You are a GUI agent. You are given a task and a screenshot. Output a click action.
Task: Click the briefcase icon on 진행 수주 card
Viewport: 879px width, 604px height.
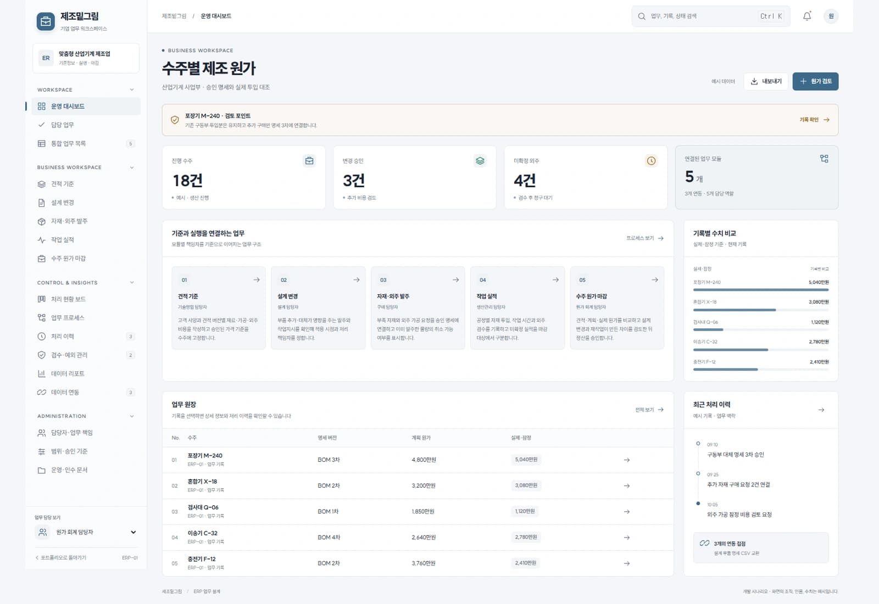click(x=309, y=161)
